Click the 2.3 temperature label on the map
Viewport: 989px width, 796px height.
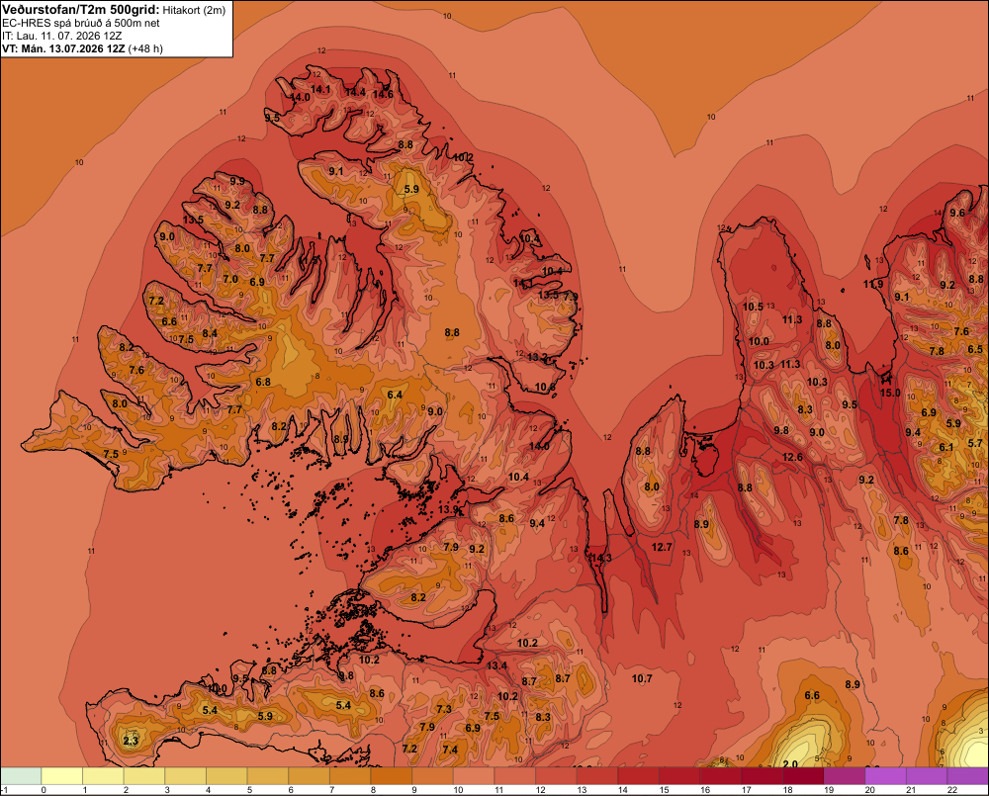tap(131, 741)
